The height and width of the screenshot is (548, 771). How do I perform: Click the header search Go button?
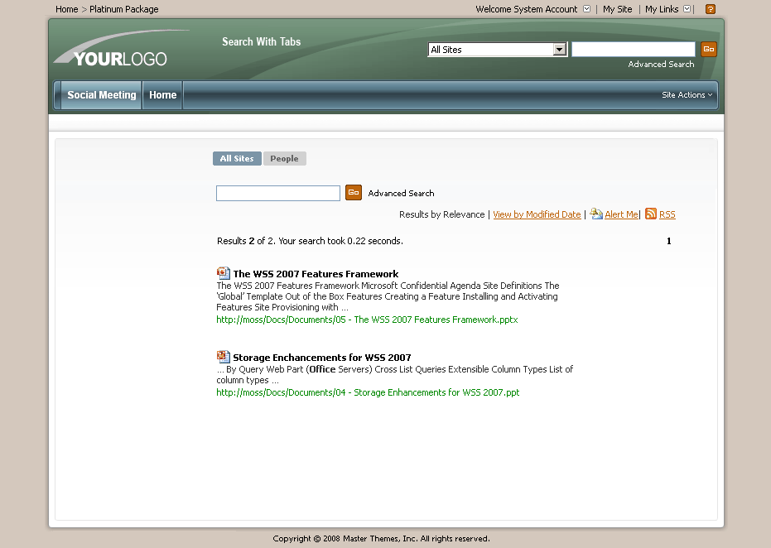(708, 50)
